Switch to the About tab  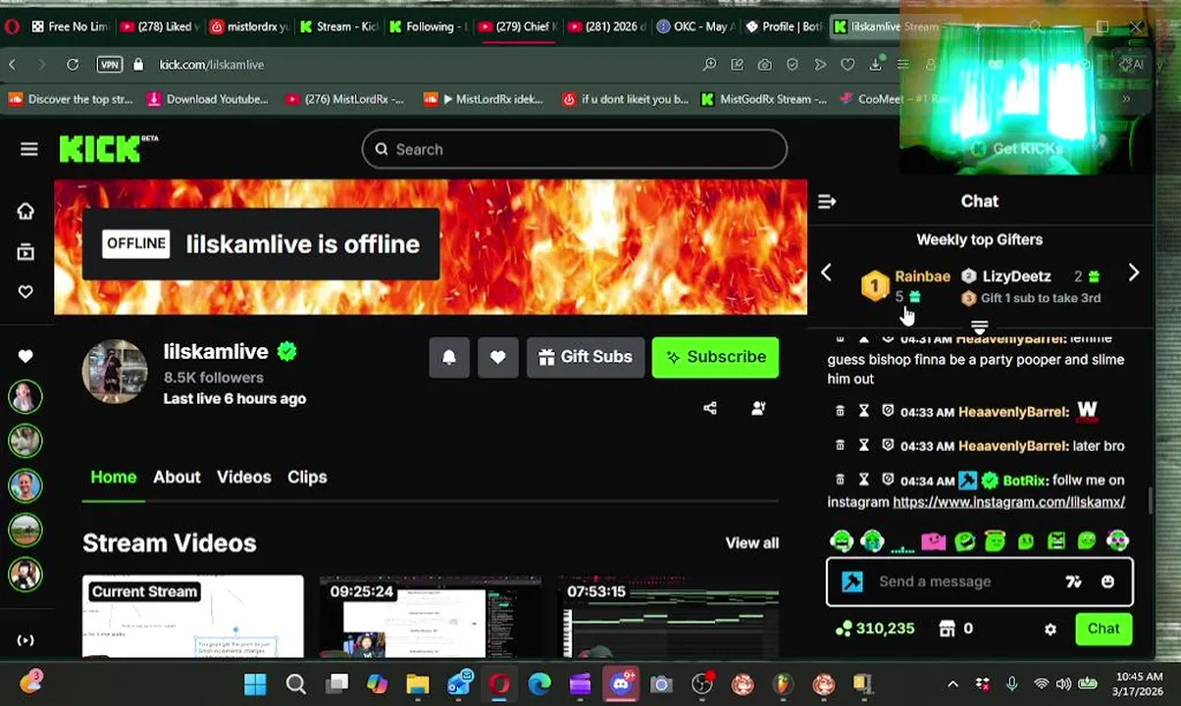point(177,477)
